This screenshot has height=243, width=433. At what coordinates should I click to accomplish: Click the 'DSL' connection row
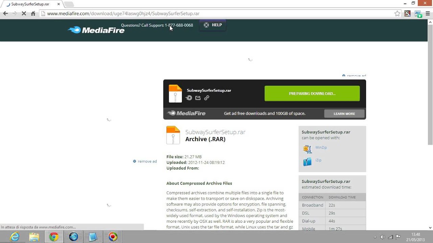(x=332, y=213)
